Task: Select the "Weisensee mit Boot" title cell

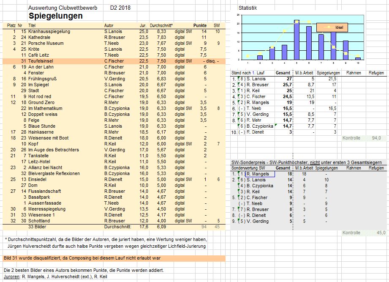Action: (x=49, y=138)
